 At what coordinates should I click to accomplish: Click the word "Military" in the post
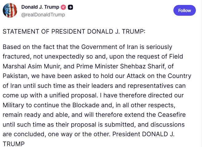14,105
